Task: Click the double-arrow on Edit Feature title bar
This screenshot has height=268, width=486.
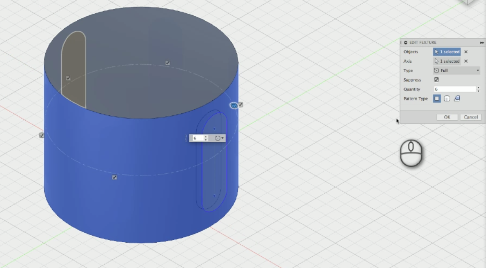Action: click(482, 42)
